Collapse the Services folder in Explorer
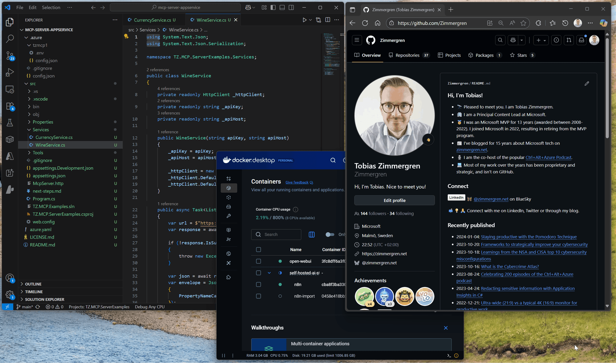This screenshot has height=363, width=616. [29, 130]
